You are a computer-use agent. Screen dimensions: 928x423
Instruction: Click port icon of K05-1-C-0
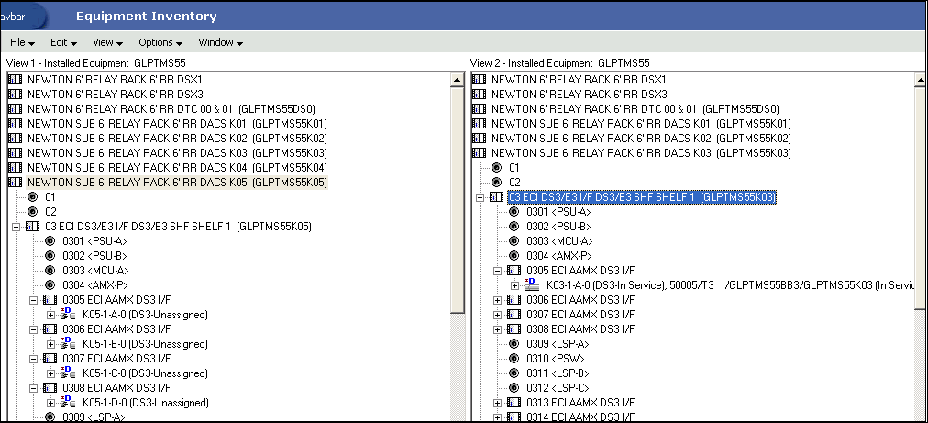68,373
